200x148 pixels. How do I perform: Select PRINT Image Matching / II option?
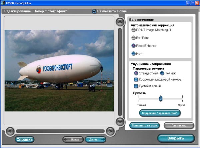133,30
